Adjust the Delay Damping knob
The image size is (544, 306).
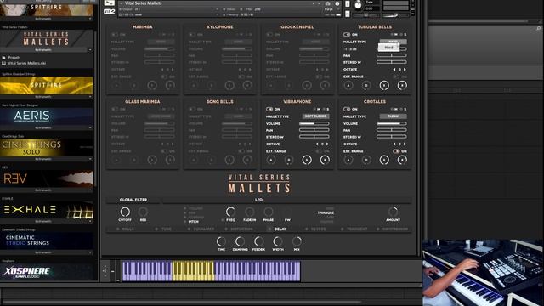pos(240,241)
